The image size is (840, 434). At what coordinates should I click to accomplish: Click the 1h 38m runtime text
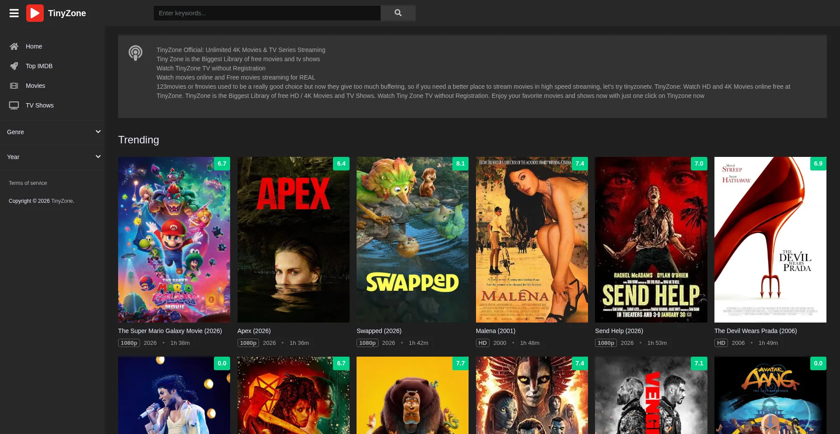pyautogui.click(x=180, y=343)
